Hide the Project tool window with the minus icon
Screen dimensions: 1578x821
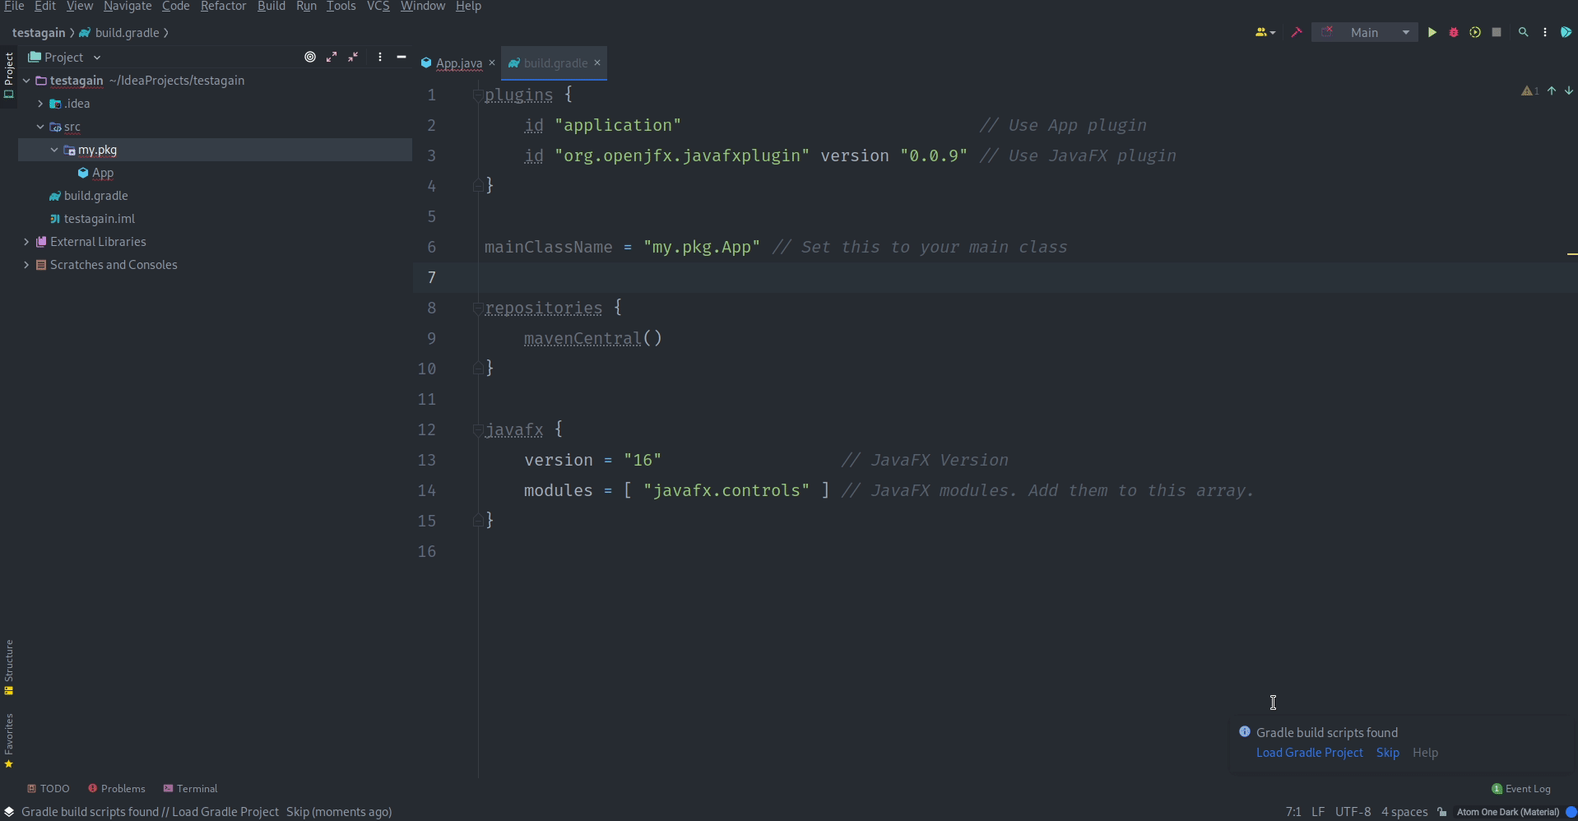401,57
